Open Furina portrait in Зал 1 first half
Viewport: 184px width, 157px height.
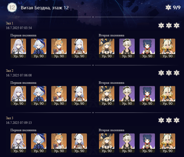pyautogui.click(x=39, y=48)
